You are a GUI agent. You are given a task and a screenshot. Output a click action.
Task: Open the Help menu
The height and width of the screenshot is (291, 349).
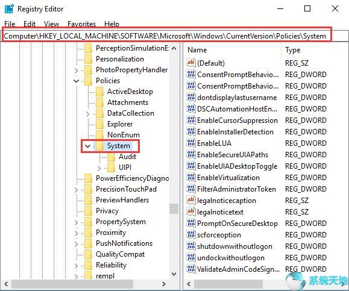(112, 24)
